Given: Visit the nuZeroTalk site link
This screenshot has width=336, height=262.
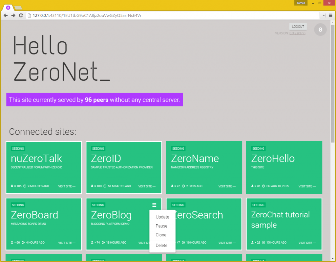Looking at the screenshot, I should click(x=67, y=186).
